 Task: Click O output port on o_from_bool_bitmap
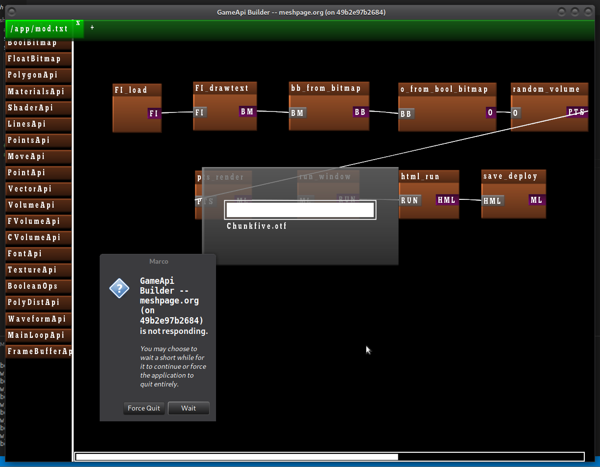(490, 112)
